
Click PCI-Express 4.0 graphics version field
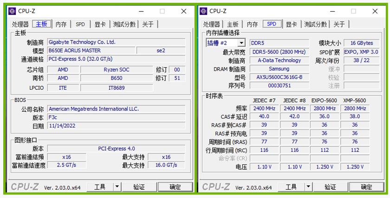[116, 148]
